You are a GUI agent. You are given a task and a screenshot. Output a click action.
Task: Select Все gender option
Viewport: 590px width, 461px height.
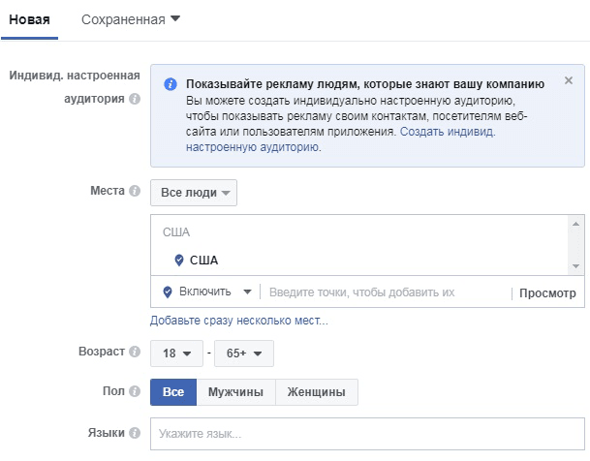click(173, 392)
